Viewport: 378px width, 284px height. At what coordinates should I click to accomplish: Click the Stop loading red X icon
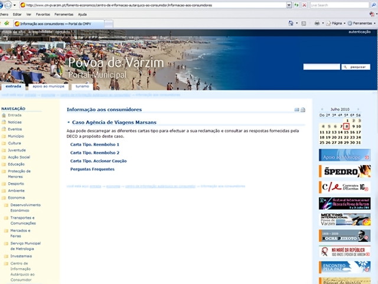tap(304, 5)
